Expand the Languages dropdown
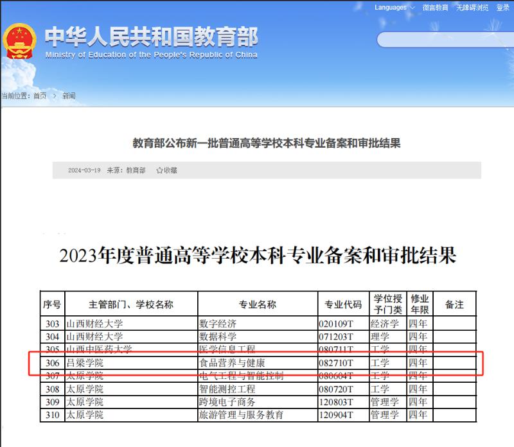Image resolution: width=514 pixels, height=447 pixels. coord(394,8)
